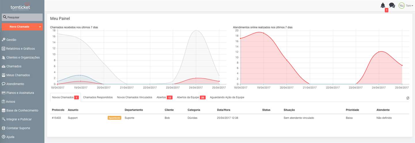415x143 pixels.
Task: Click the Novo Chamado button
Action: tap(20, 27)
